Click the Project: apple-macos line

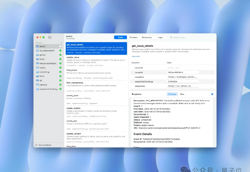click(x=144, y=125)
